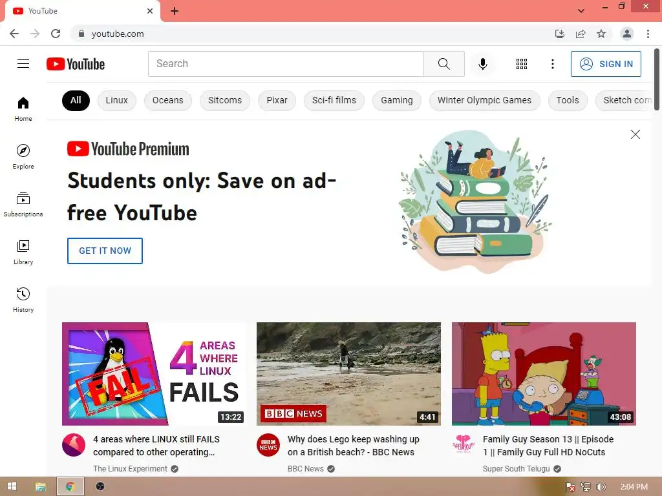Open the Lego British beach video title
The height and width of the screenshot is (496, 662).
pos(354,446)
